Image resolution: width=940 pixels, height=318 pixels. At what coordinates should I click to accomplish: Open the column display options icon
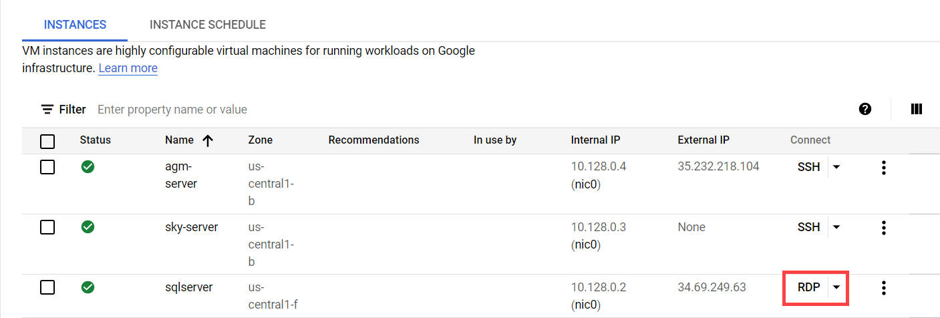click(917, 109)
